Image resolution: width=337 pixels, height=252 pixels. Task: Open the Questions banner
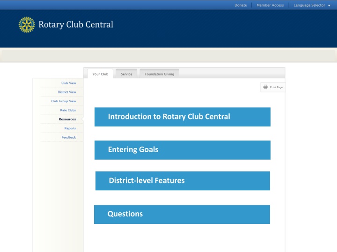182,214
